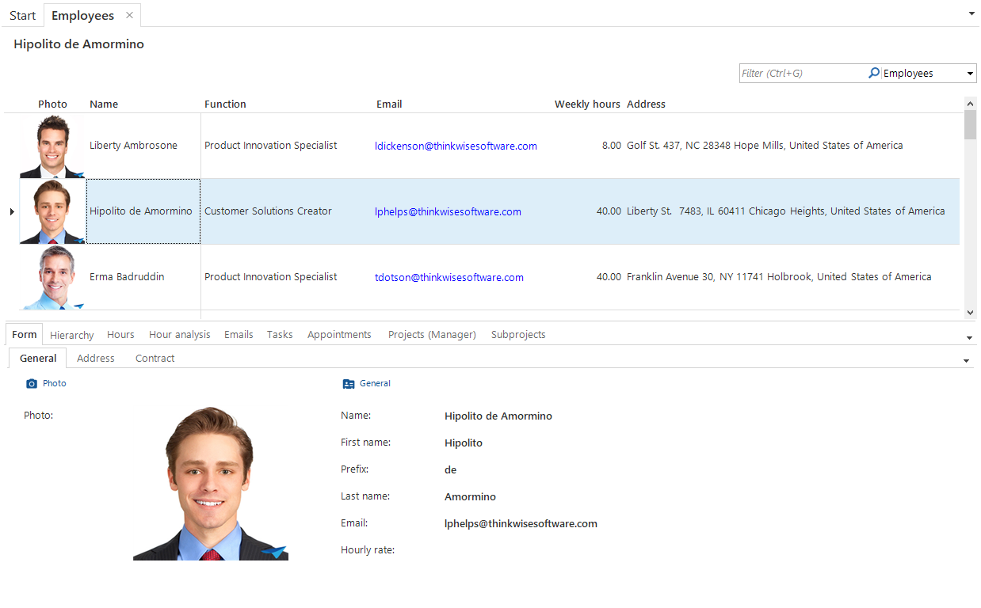Open the Hour analysis tab

coord(180,335)
